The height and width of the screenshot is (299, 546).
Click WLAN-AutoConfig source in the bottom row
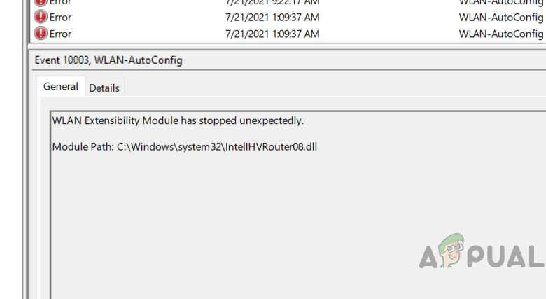[x=500, y=34]
